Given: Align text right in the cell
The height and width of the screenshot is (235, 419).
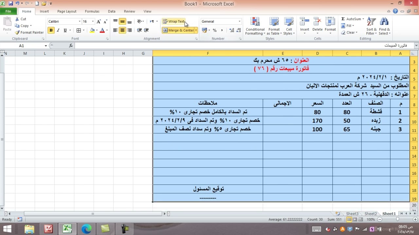Looking at the screenshot, I should 130,30.
